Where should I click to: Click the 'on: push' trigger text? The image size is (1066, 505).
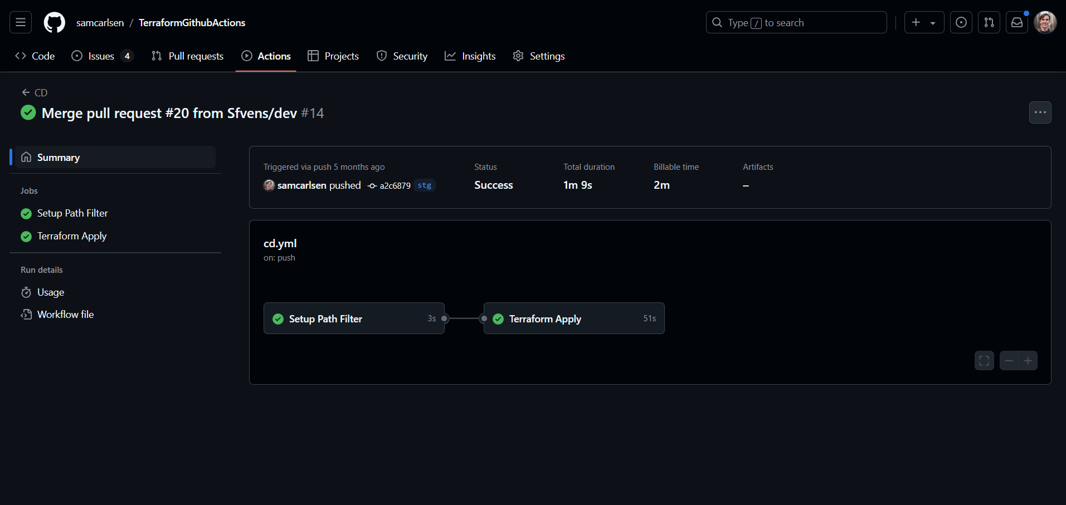click(279, 258)
